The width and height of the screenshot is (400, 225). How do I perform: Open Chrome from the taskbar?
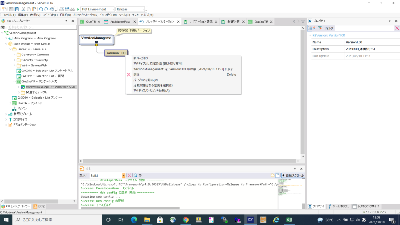point(186,220)
